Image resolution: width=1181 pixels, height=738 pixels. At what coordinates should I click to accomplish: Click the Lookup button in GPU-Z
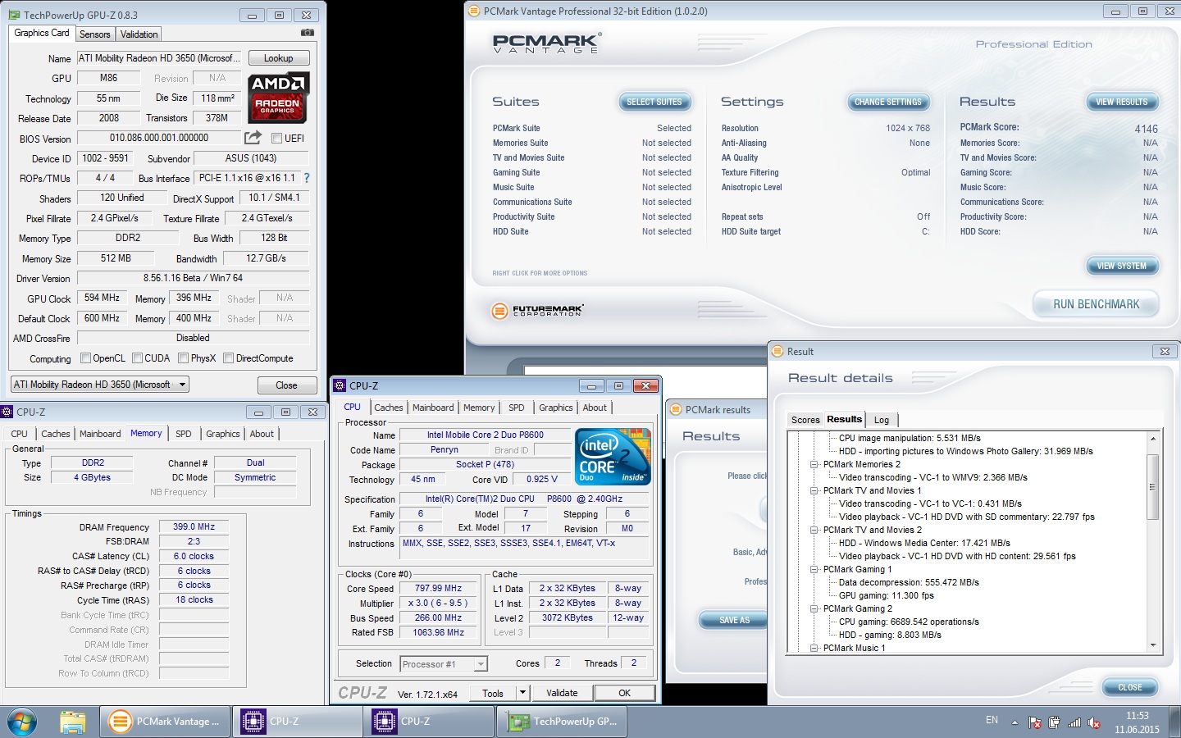click(279, 58)
